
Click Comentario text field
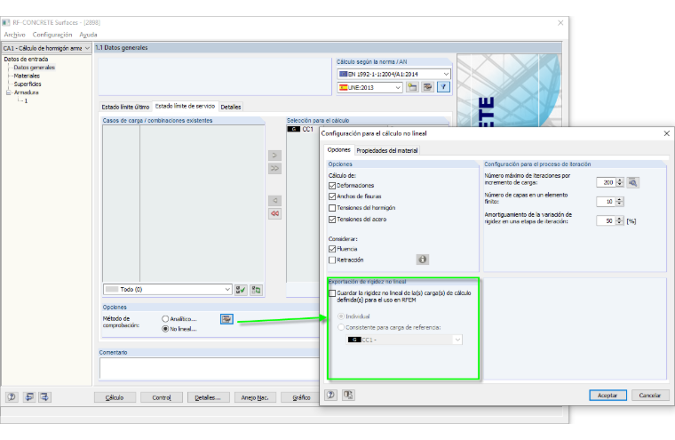click(x=209, y=369)
